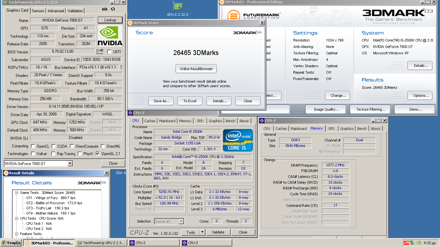Click the Core Speed 5250.91 MHz field
Screen dimensions: 440x247
pos(169,192)
